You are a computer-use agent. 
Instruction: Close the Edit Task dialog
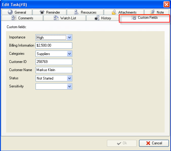click(166, 5)
